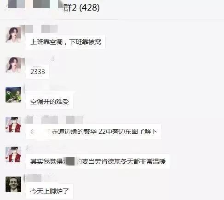The image size is (224, 200).
Task: Click the blurred sender name above 上班靠空调
Action: pos(41,29)
